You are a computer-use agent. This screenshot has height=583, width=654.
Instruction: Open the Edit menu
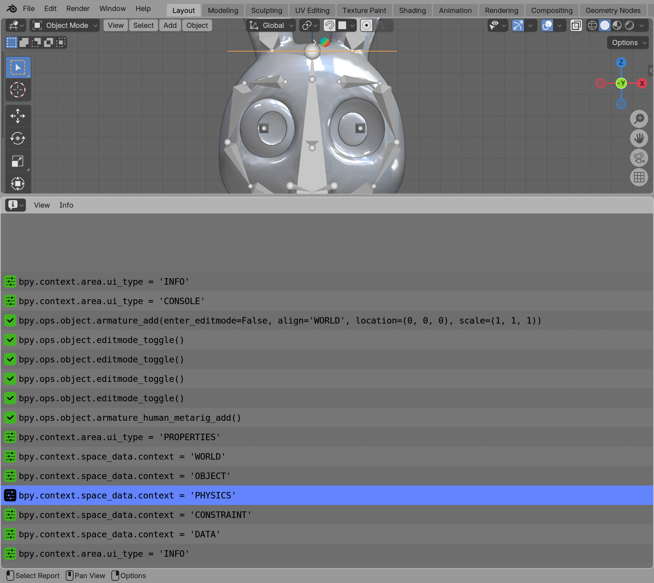(51, 9)
